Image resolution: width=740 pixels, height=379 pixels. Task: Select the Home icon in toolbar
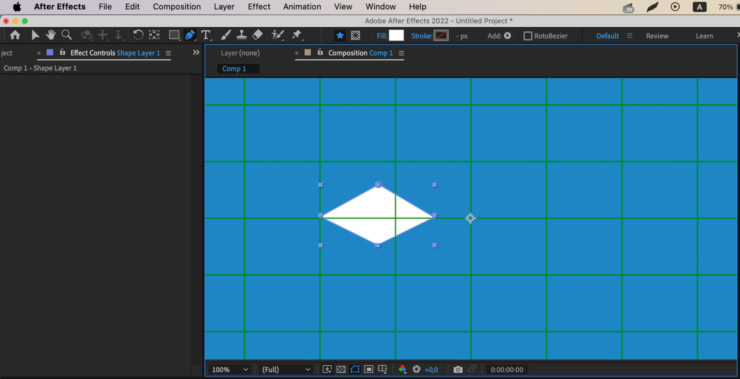[15, 35]
